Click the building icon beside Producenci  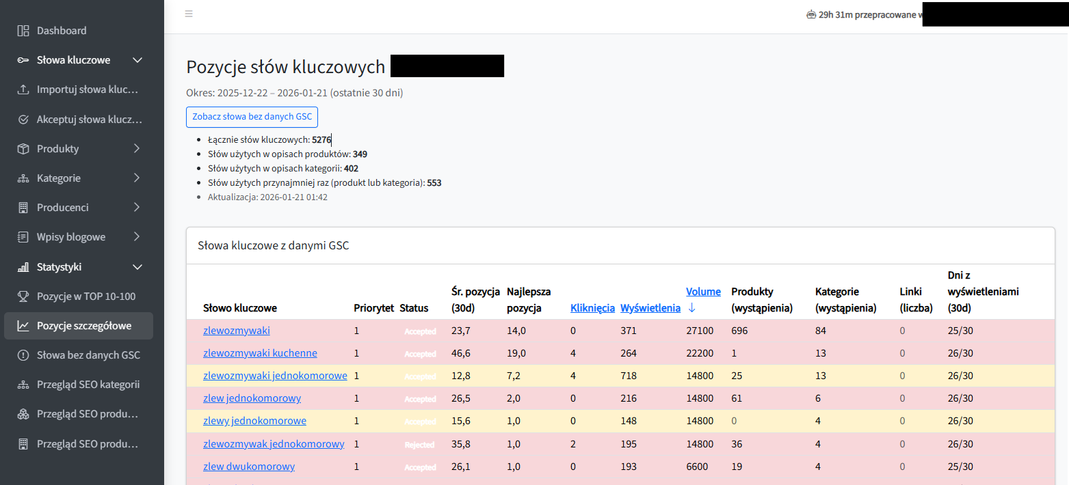23,208
